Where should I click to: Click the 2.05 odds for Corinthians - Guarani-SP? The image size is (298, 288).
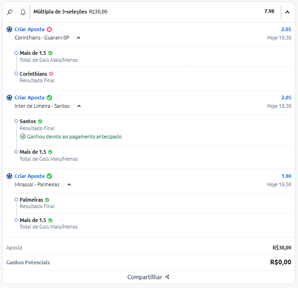(x=286, y=29)
